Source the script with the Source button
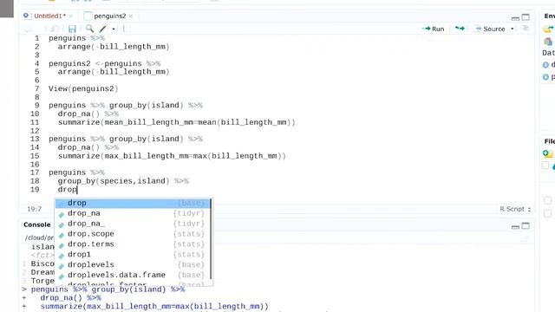 click(490, 29)
